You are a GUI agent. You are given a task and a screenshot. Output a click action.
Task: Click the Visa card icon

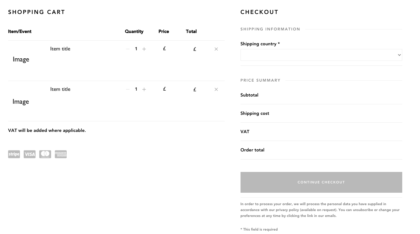tap(30, 154)
